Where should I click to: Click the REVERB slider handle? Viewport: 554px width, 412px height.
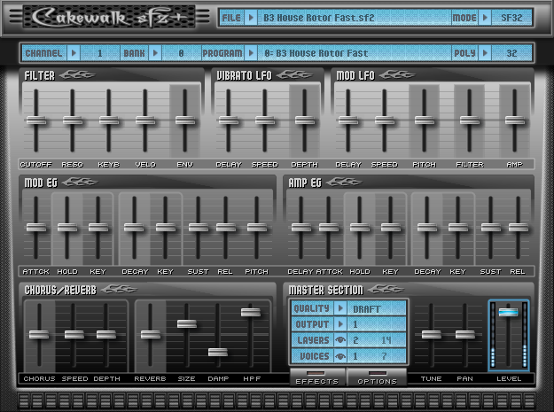151,335
